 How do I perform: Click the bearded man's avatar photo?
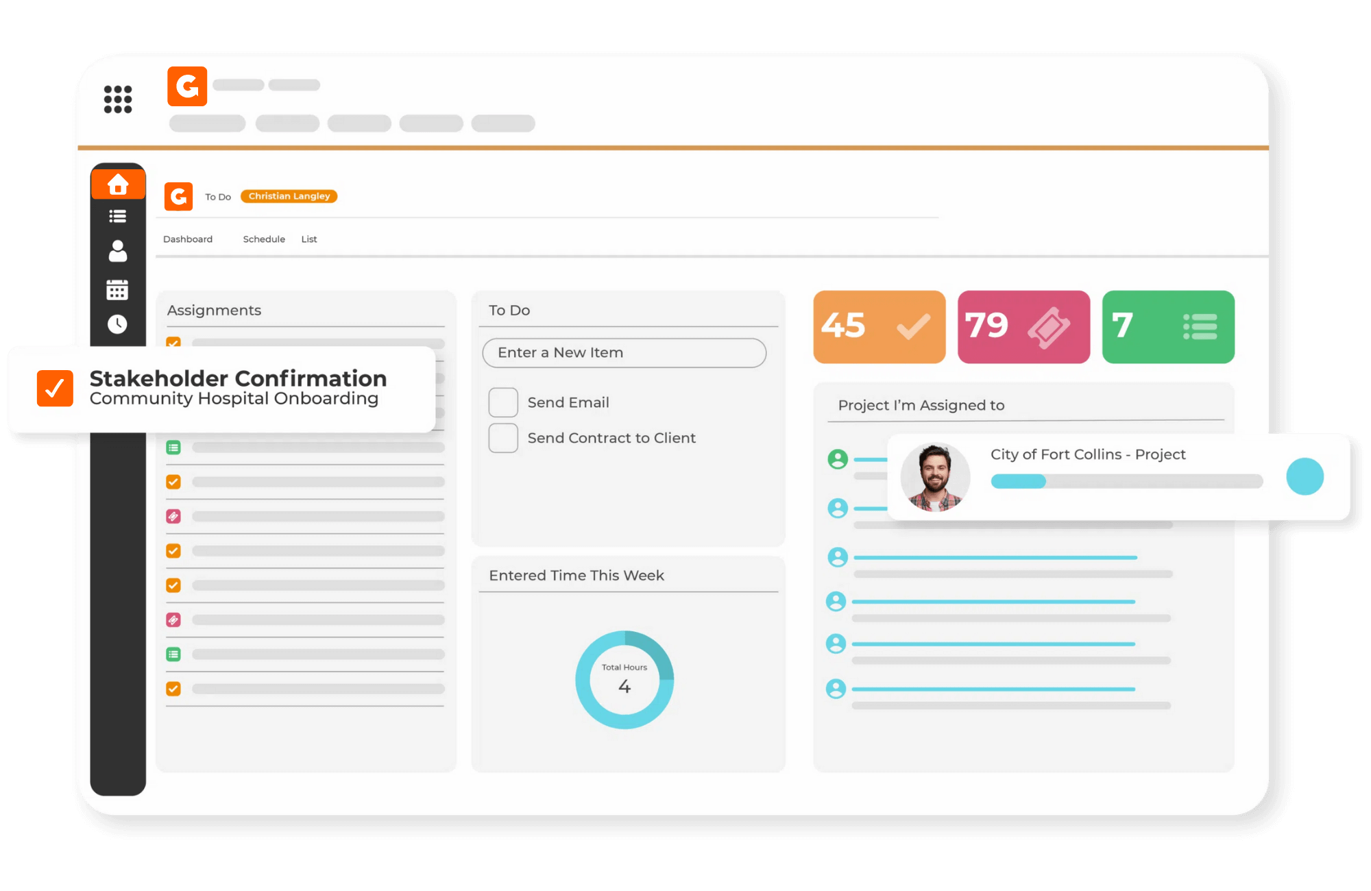[935, 477]
